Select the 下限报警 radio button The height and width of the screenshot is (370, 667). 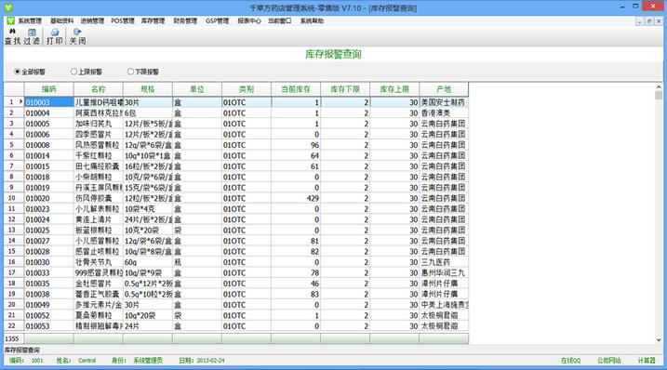click(130, 72)
